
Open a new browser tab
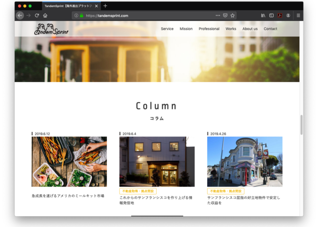point(105,6)
